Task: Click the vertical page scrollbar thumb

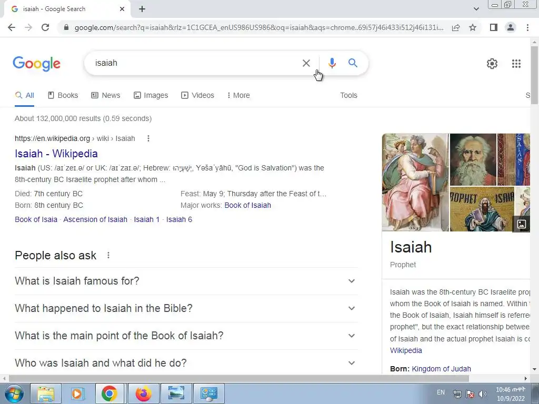Action: 534,75
